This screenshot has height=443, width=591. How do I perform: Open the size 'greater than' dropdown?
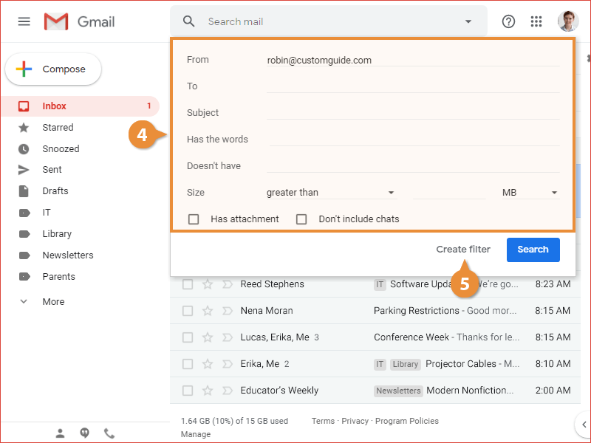pyautogui.click(x=330, y=193)
